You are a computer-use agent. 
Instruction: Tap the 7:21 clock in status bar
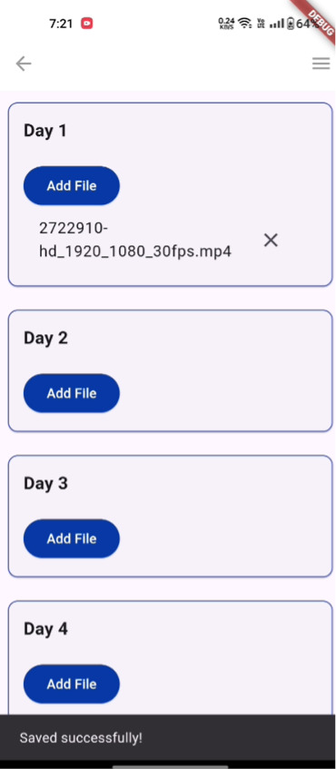point(61,23)
